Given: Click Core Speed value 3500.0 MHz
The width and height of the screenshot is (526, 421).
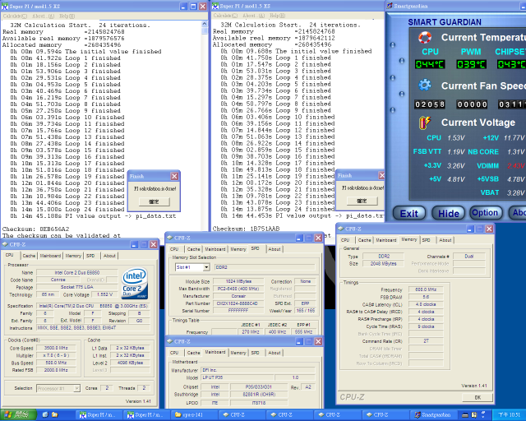Looking at the screenshot, I should (56, 348).
